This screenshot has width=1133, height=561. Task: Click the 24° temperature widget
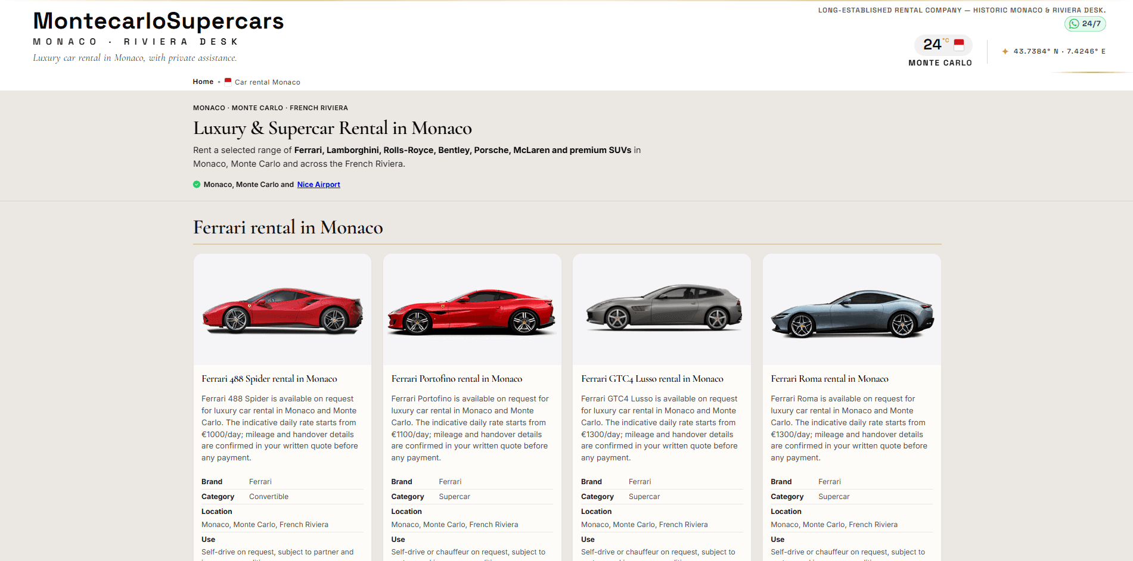tap(943, 45)
